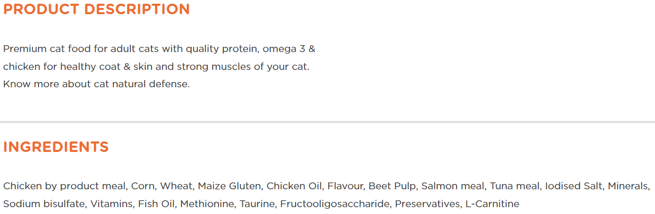Click the word 'Taurine'
The image size is (655, 214).
point(257,204)
